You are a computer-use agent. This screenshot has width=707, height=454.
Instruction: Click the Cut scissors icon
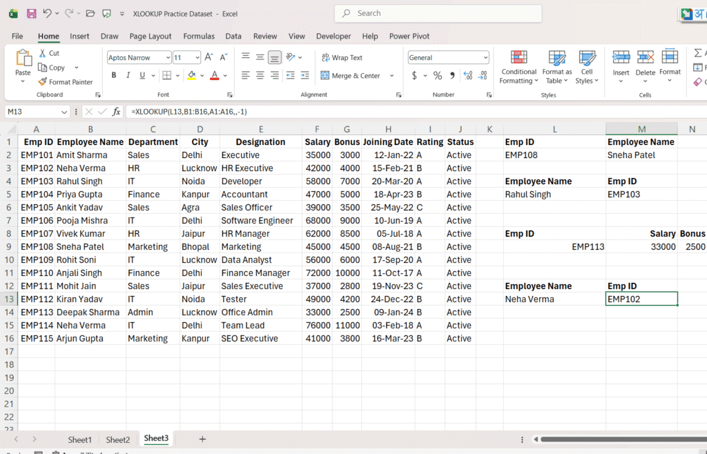(42, 53)
